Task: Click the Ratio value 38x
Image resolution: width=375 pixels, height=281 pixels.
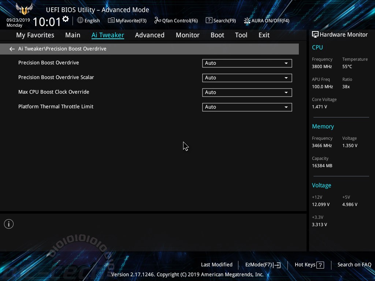Action: click(x=346, y=87)
